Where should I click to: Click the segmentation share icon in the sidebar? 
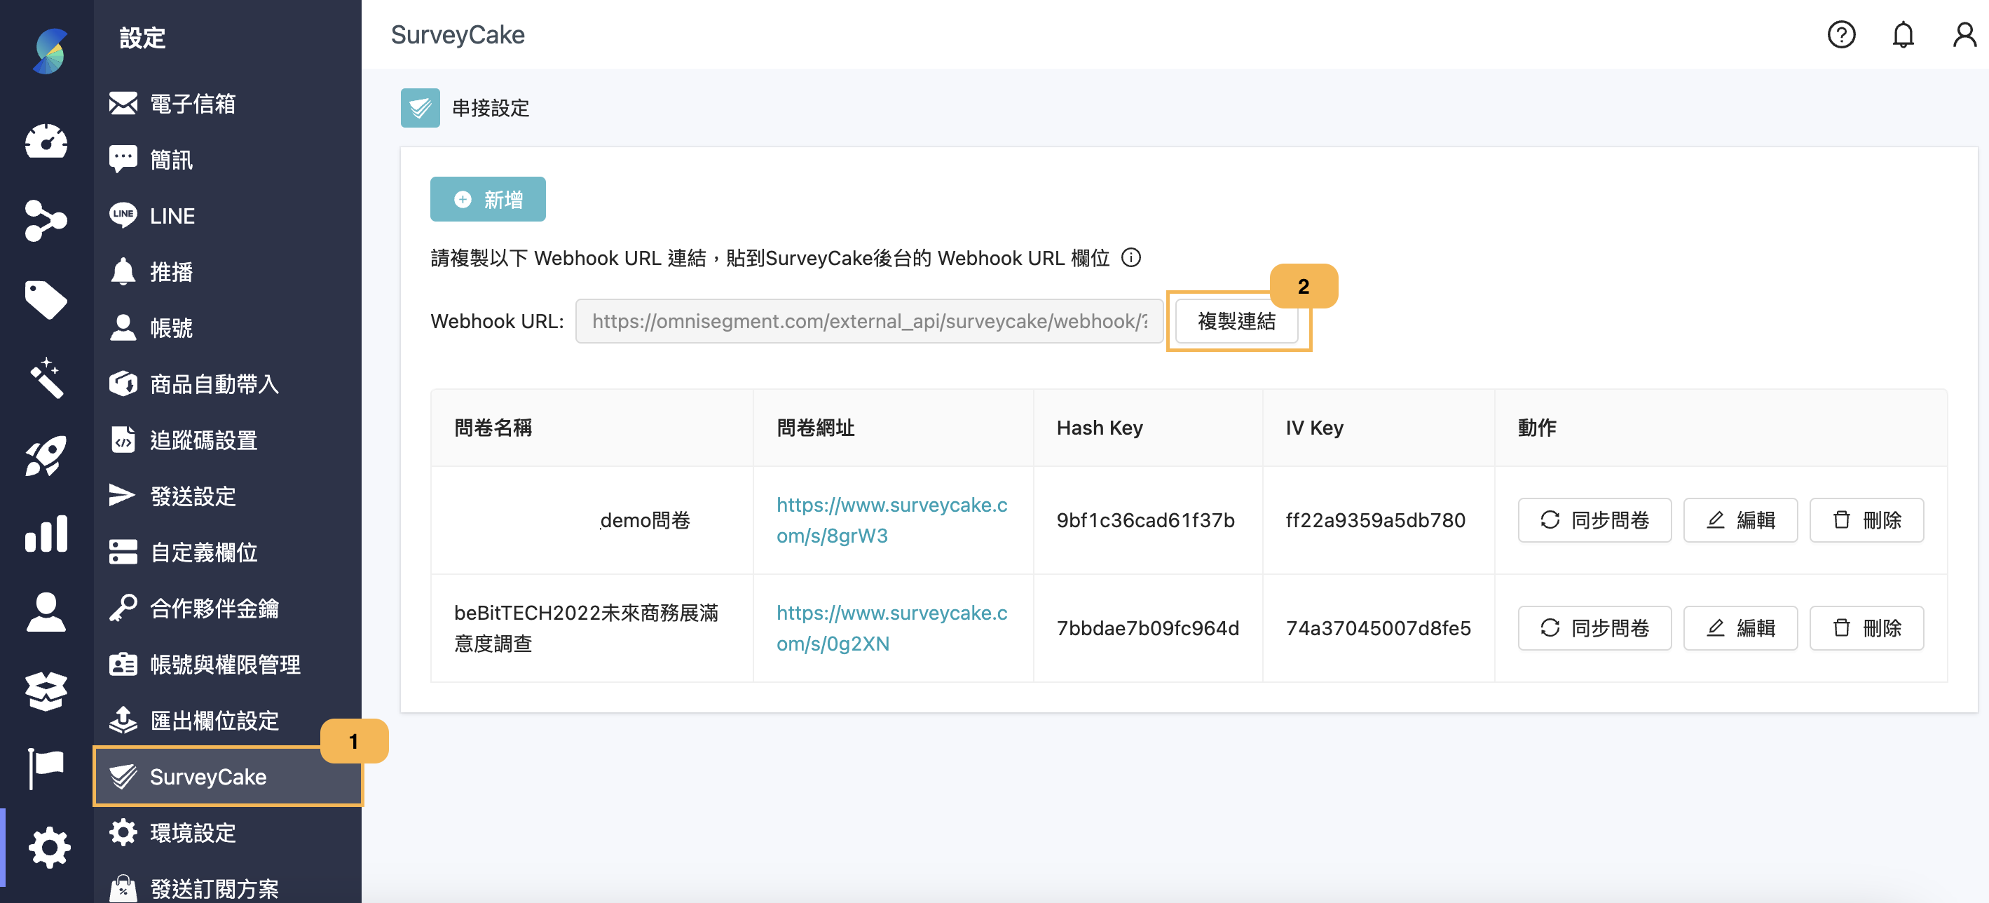46,222
